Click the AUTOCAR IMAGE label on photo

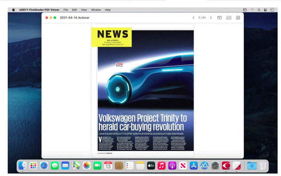(120, 65)
